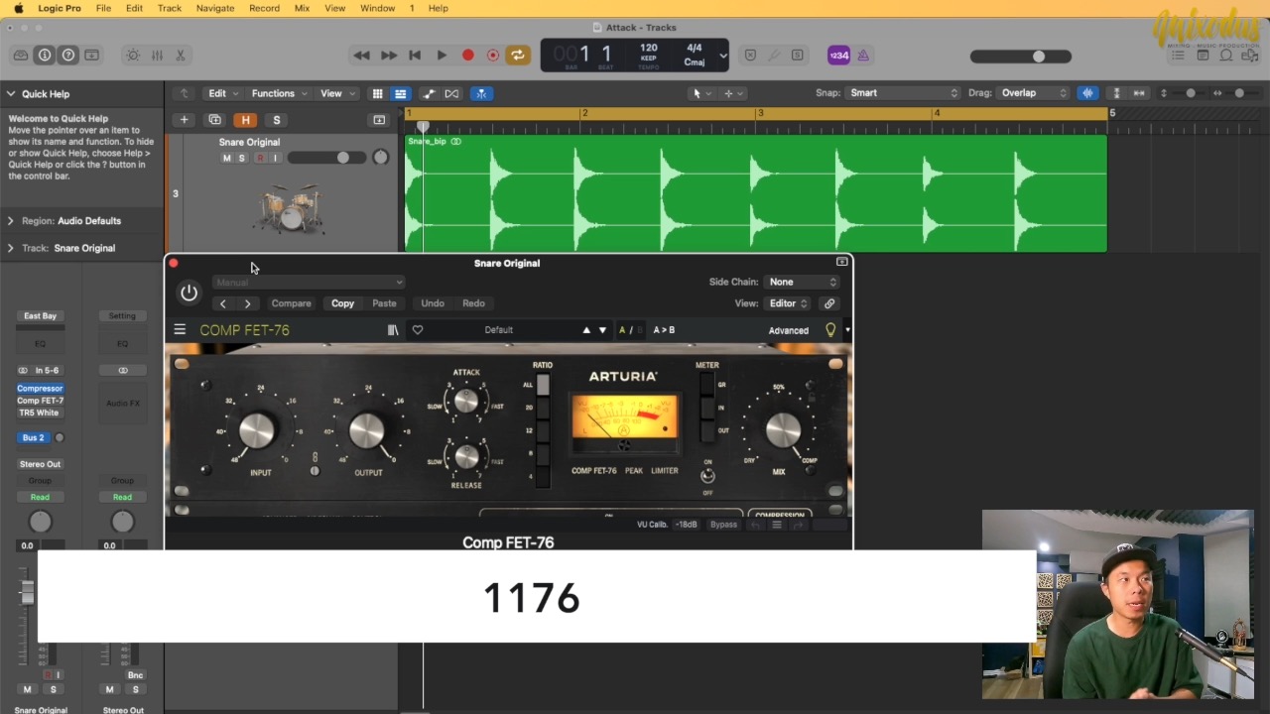The height and width of the screenshot is (714, 1270).
Task: Click the Rewind transport button
Action: click(x=361, y=56)
